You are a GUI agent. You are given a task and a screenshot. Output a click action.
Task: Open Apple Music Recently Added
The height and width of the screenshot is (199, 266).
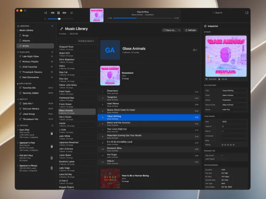click(x=35, y=93)
